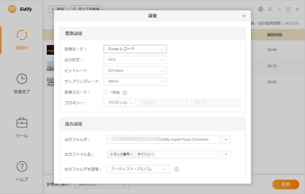The height and width of the screenshot is (194, 305).
Task: Select the track with duration 04:10
Action: coord(272,66)
